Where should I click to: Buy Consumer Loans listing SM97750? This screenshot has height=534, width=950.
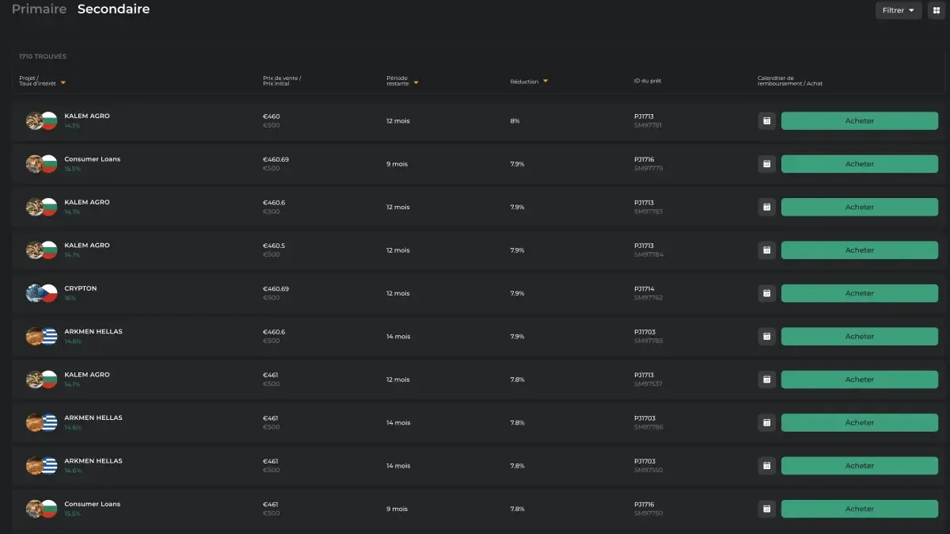click(860, 509)
